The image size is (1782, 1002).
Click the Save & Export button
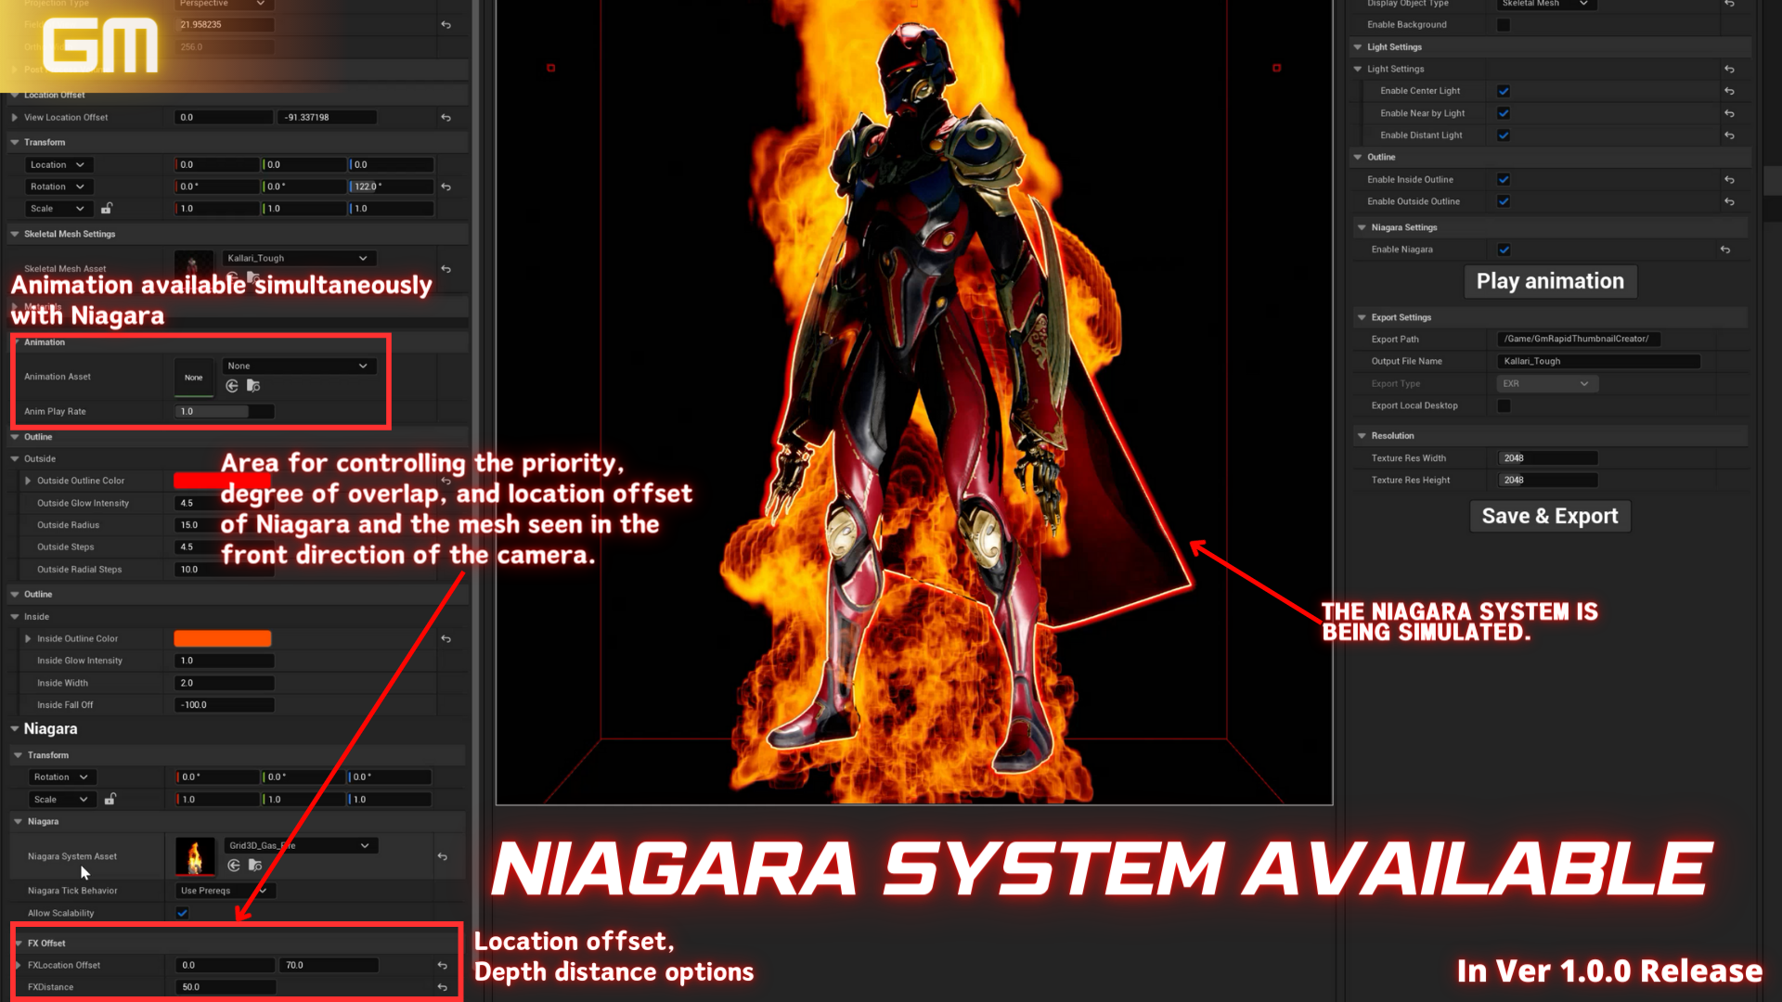1550,516
